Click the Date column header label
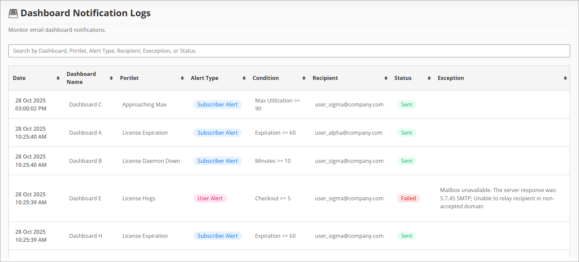 click(x=19, y=78)
